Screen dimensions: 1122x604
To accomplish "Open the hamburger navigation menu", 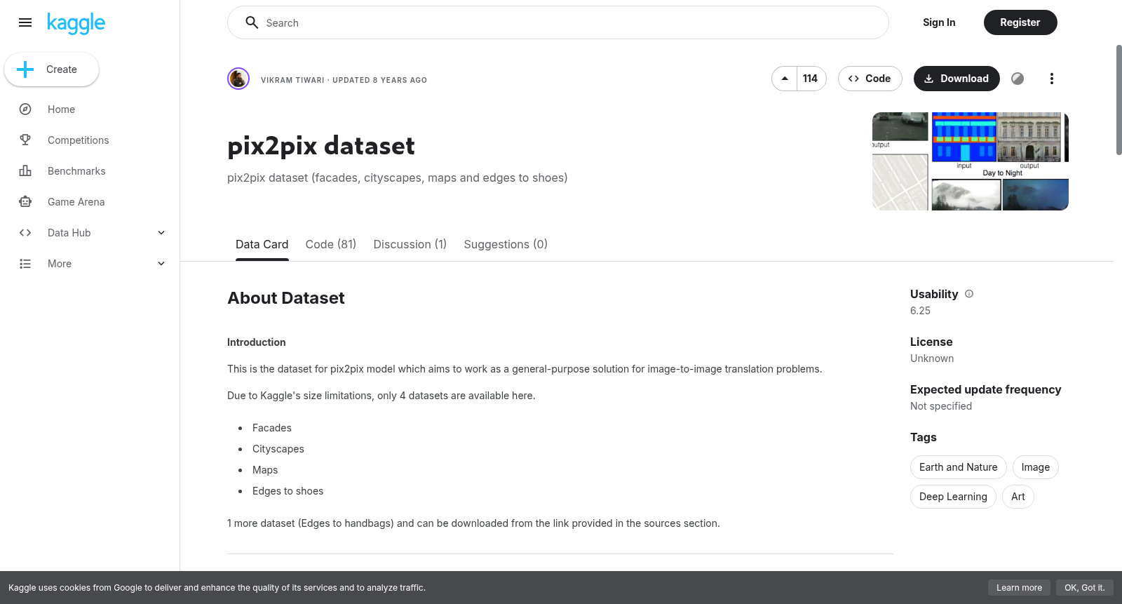I will click(25, 22).
